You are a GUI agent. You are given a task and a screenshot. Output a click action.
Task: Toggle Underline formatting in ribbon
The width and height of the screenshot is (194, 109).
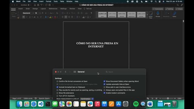[30, 17]
